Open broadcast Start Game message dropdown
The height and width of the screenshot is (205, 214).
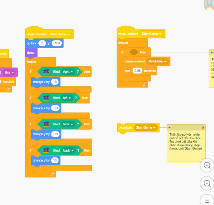coord(146,127)
